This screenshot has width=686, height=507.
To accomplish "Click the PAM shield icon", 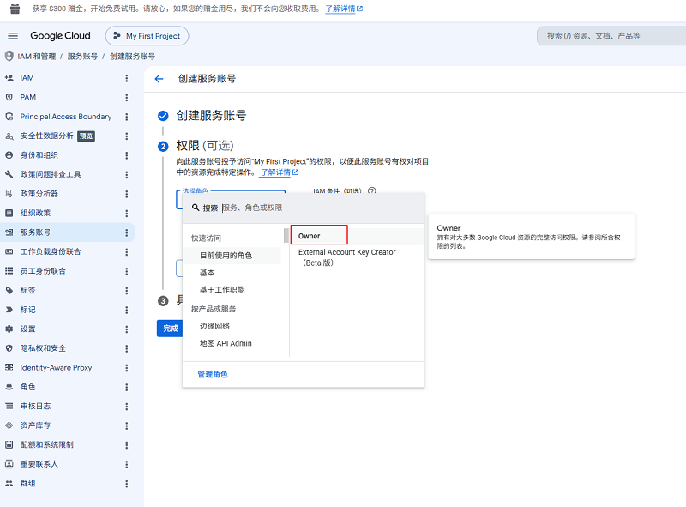I will point(9,97).
